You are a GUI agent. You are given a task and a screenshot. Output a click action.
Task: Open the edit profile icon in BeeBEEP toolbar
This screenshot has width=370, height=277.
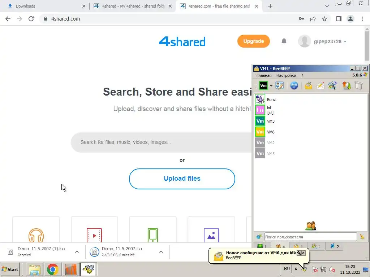click(280, 85)
